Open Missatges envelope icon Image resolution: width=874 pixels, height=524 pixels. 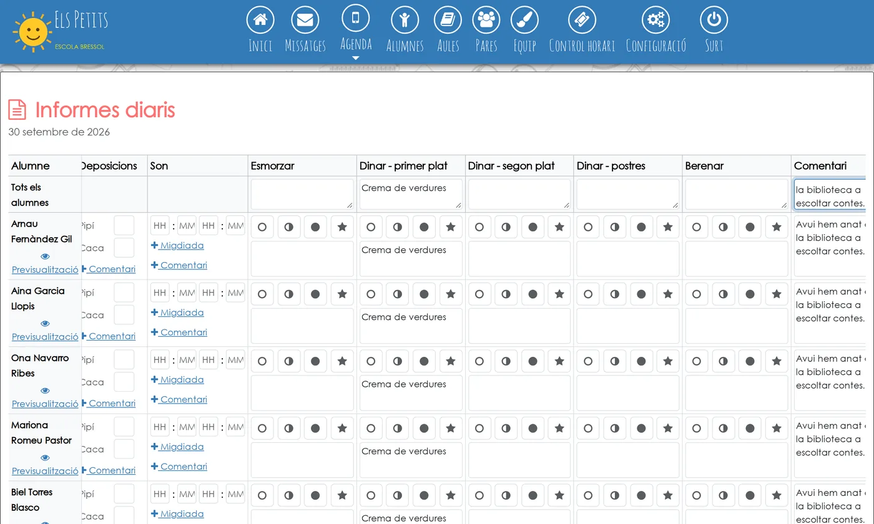305,20
